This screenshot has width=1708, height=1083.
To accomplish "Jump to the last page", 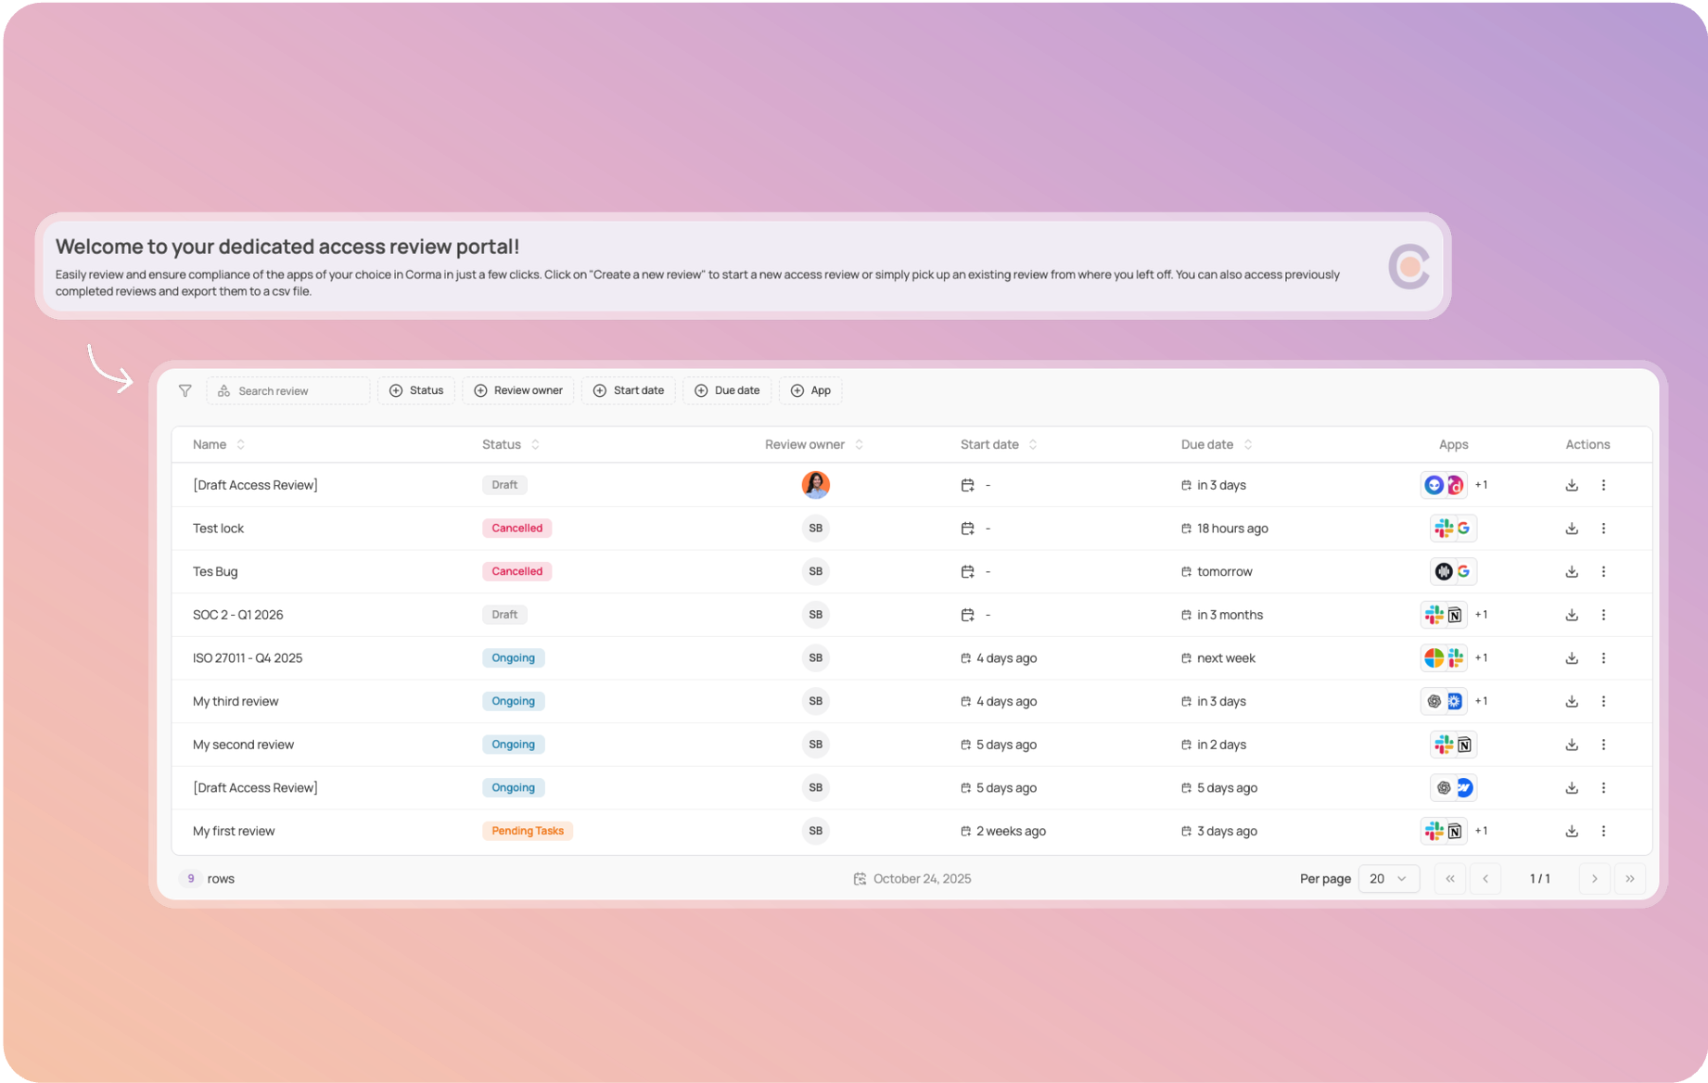I will point(1629,879).
